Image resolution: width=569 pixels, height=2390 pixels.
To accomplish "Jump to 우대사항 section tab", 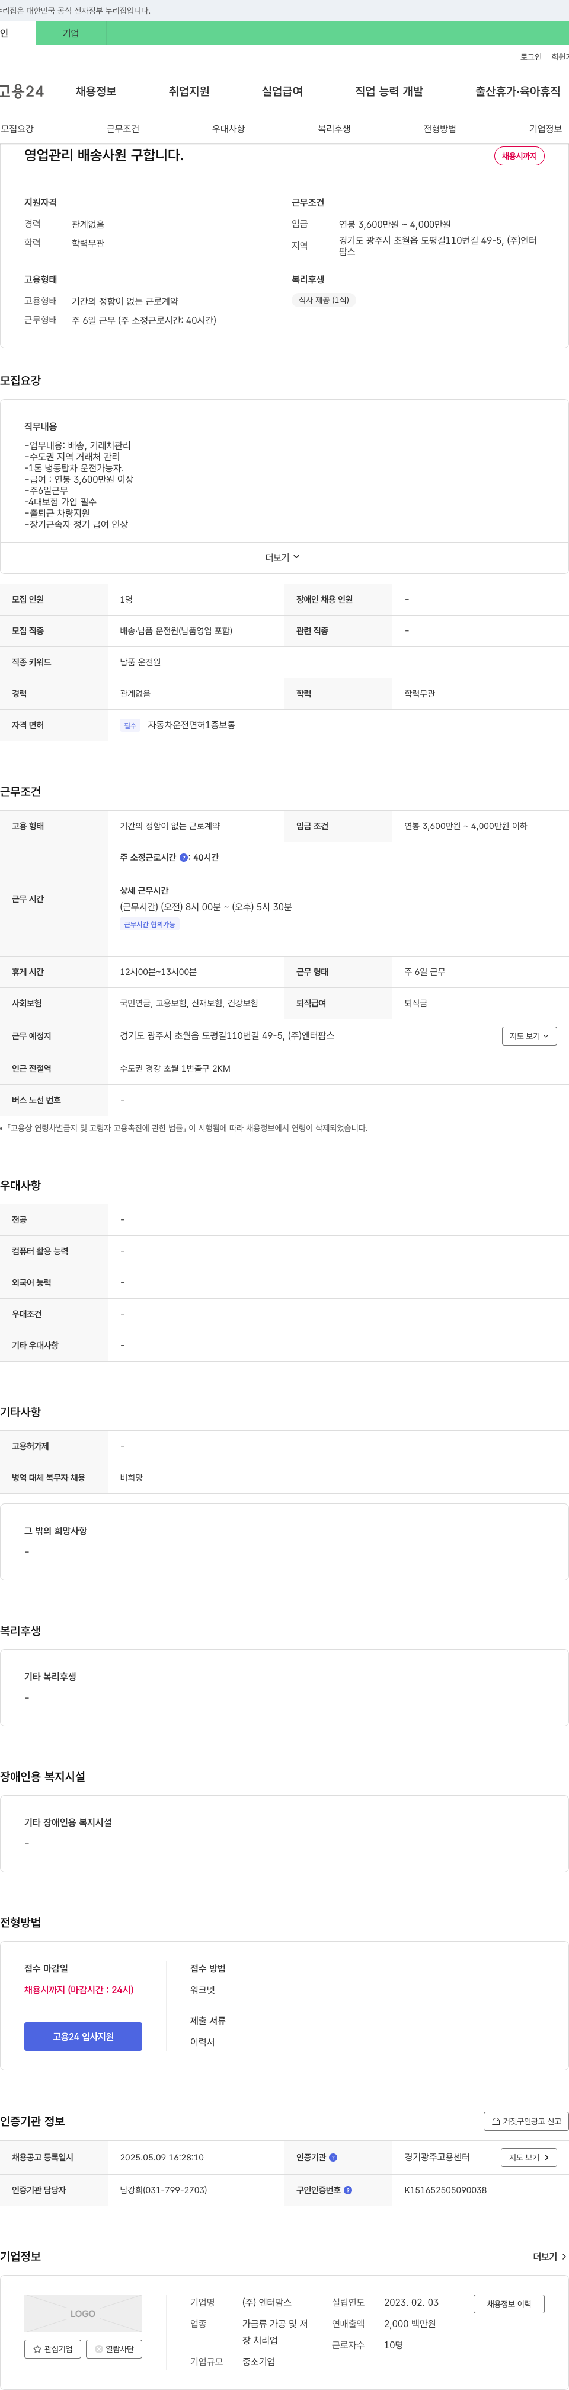I will pyautogui.click(x=229, y=129).
